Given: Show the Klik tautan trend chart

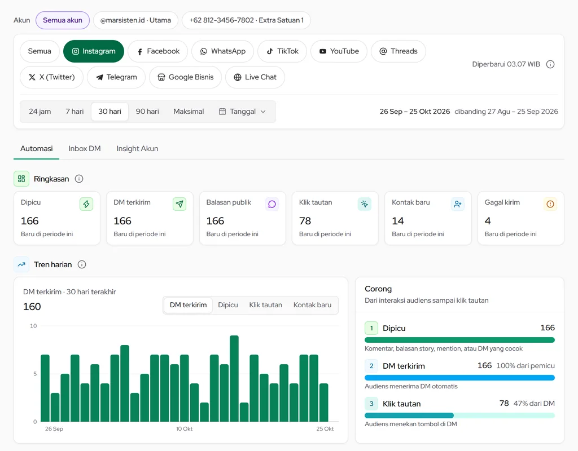Looking at the screenshot, I should click(265, 305).
